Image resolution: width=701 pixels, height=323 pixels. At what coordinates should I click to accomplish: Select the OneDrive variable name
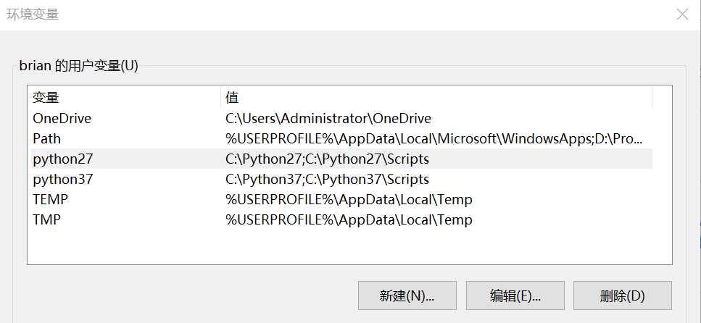point(62,118)
